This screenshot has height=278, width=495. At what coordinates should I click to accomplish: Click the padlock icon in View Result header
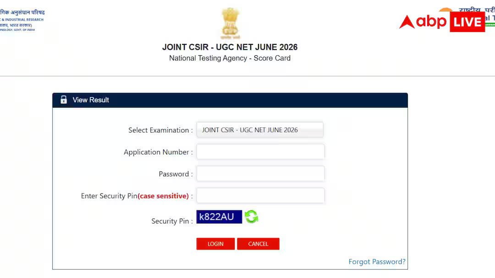tap(64, 100)
